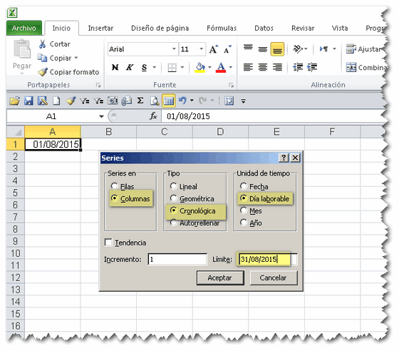Click the camera icon in quick toolbar
This screenshot has width=399, height=351.
(x=113, y=101)
